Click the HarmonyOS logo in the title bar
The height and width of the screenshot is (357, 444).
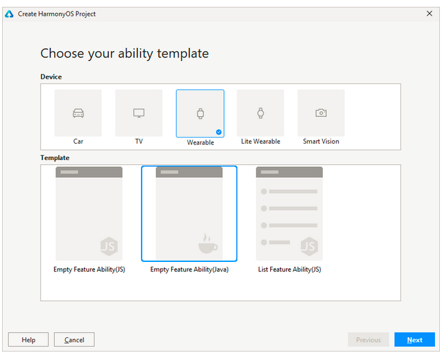pos(10,14)
